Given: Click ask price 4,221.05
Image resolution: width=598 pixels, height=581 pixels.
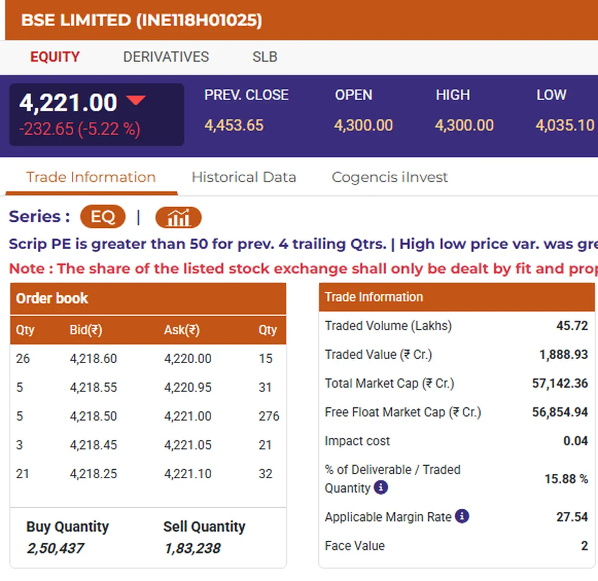Looking at the screenshot, I should (188, 444).
